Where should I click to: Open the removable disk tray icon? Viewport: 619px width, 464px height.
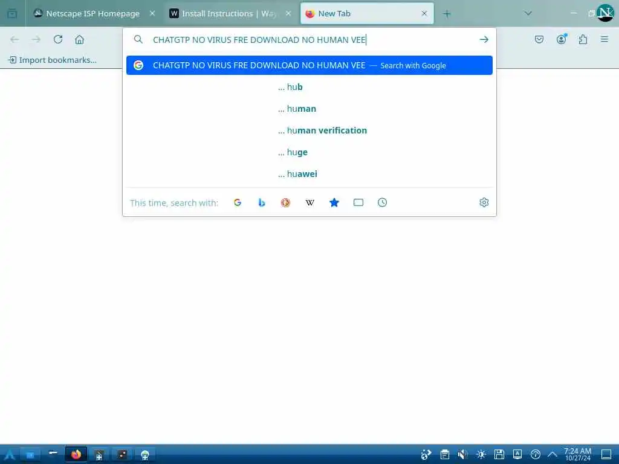499,455
